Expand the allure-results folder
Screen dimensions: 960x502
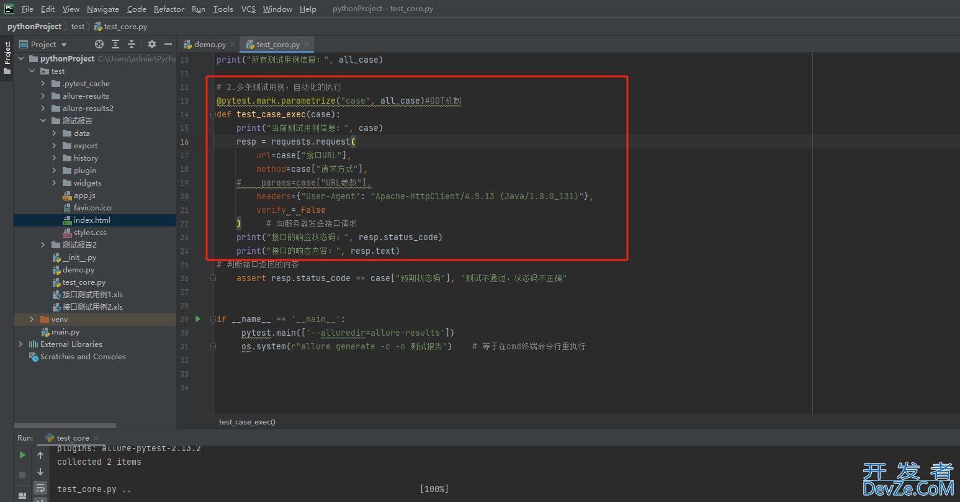(43, 96)
